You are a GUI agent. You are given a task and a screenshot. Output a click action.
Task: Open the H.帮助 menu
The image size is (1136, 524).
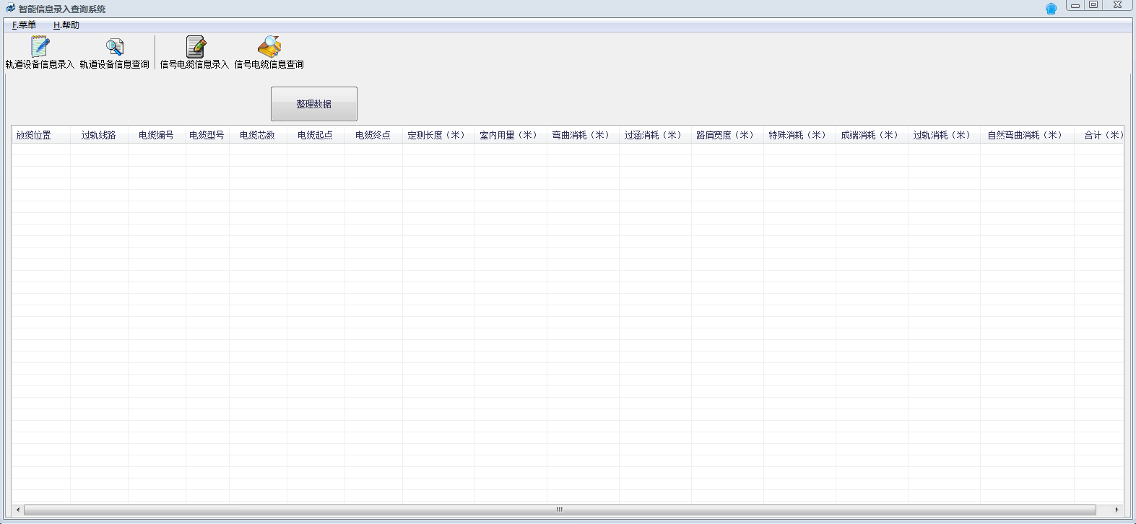click(x=66, y=25)
